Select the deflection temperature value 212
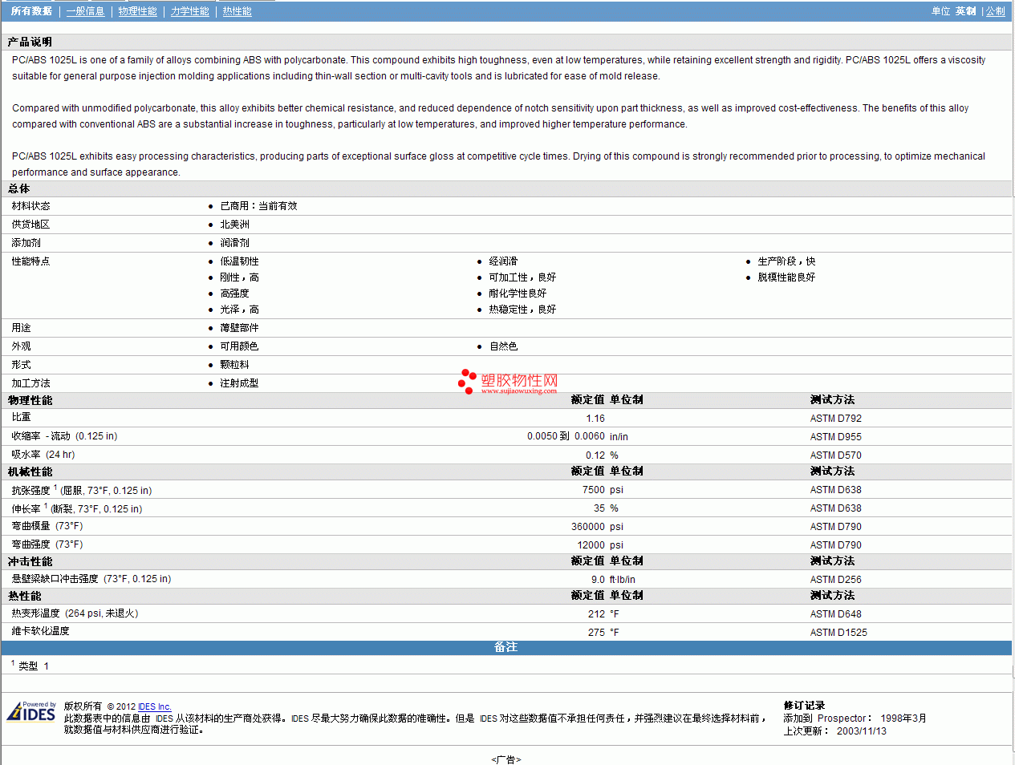 [x=596, y=614]
